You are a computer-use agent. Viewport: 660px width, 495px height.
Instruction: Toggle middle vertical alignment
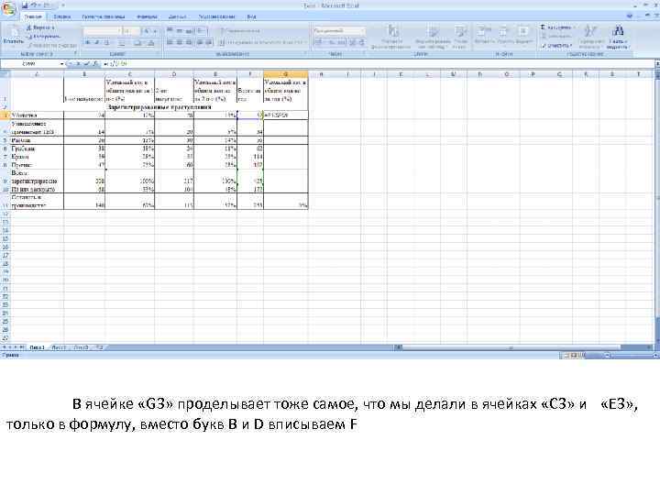click(x=180, y=31)
